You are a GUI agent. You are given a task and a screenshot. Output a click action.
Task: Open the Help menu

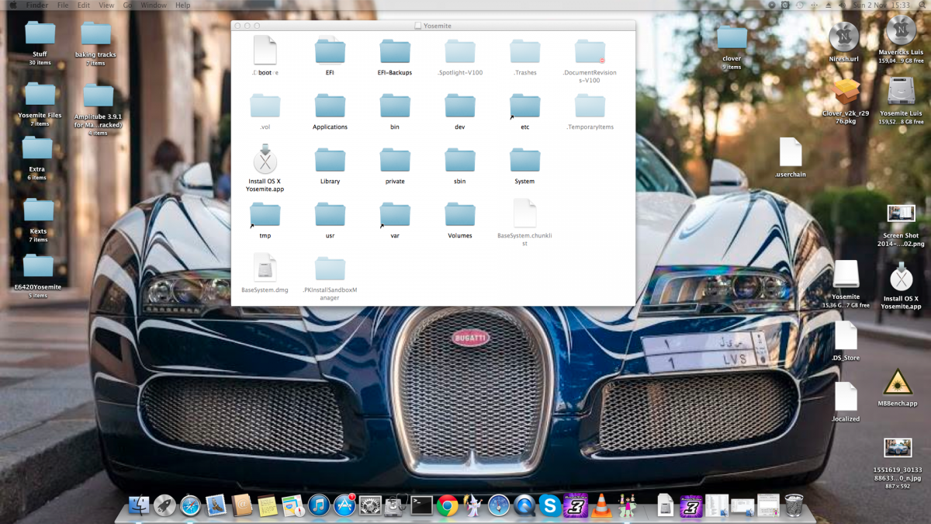click(x=182, y=5)
